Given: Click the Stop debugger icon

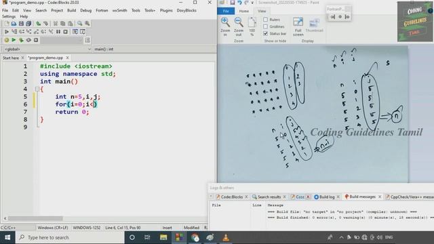Looking at the screenshot, I should pyautogui.click(x=65, y=32).
